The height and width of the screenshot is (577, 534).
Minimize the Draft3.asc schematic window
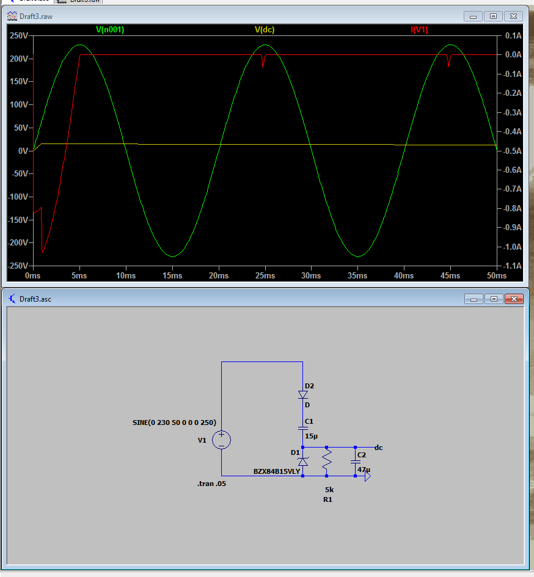pyautogui.click(x=473, y=299)
